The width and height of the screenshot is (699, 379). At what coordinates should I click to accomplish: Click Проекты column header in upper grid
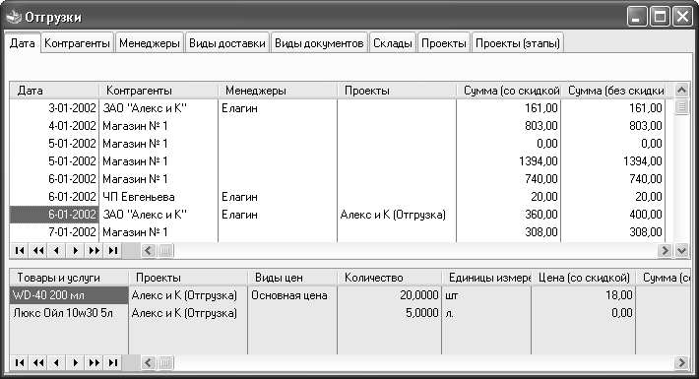click(x=397, y=91)
